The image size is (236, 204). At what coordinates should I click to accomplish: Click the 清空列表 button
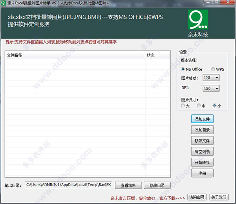pos(202,151)
